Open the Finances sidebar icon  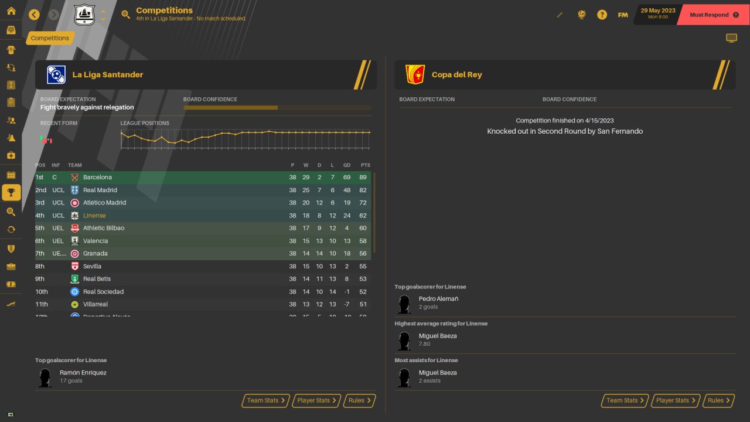point(11,284)
